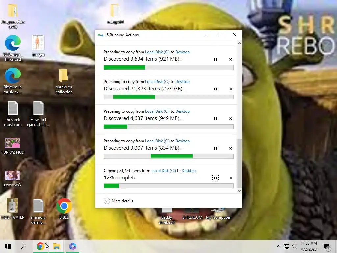Viewport: 337px width, 253px height.
Task: Click Local Disk (C:) link for 4,637 items
Action: click(x=157, y=111)
